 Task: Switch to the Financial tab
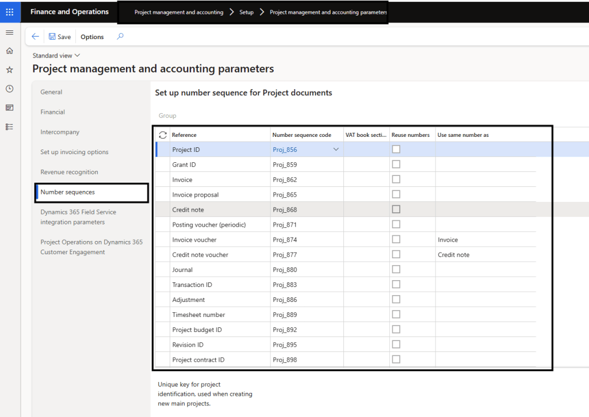click(x=52, y=112)
